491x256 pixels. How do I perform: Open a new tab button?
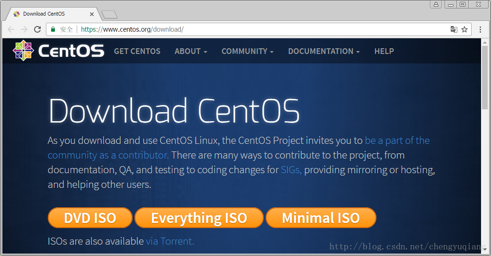pyautogui.click(x=109, y=14)
